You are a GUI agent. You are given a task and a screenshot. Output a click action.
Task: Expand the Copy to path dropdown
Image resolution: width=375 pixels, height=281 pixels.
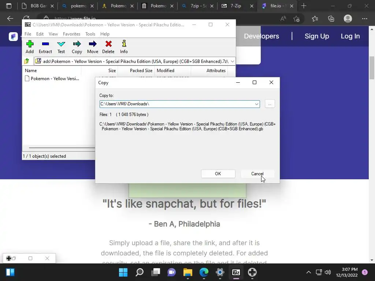pyautogui.click(x=256, y=104)
